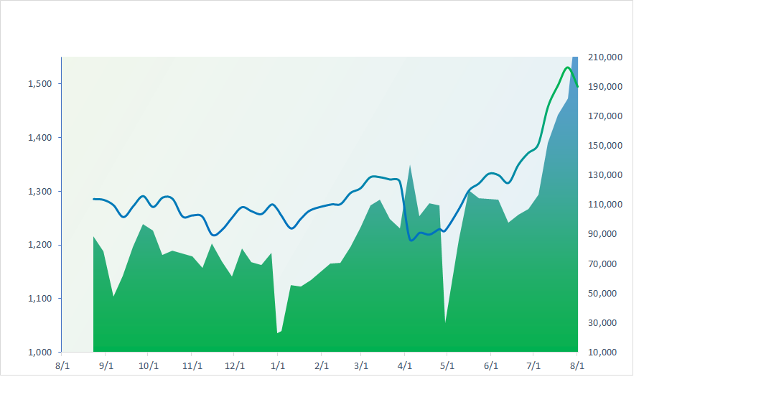
Task: Select the 1,300 left axis label
Action: 39,192
